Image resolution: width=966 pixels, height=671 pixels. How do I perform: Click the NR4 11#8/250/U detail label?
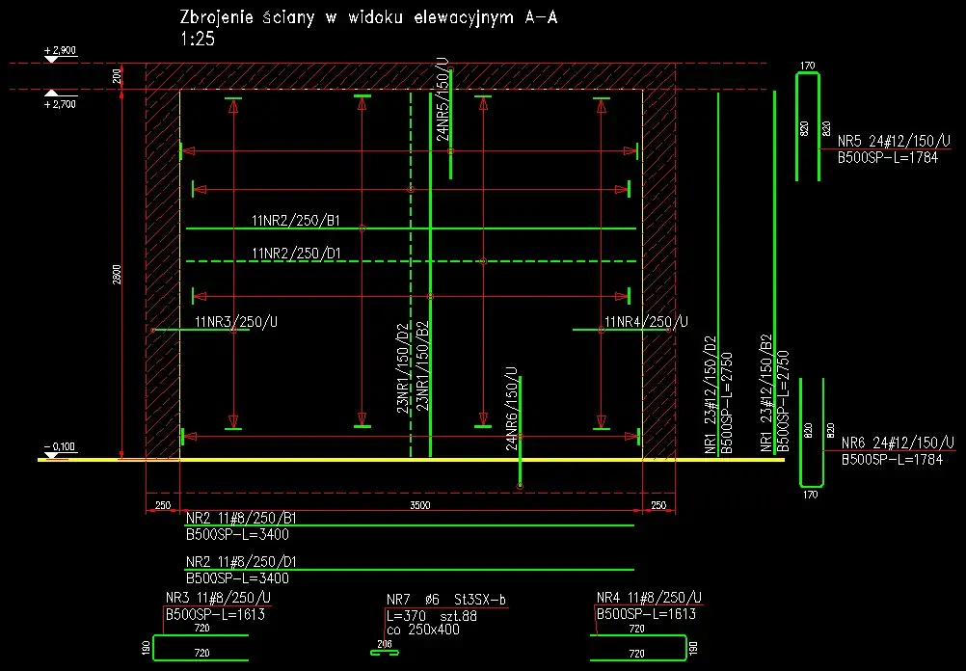[648, 598]
